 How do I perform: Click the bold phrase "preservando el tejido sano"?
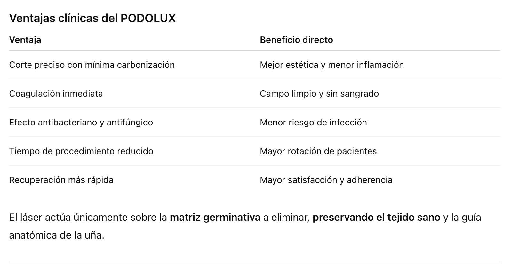(x=376, y=218)
